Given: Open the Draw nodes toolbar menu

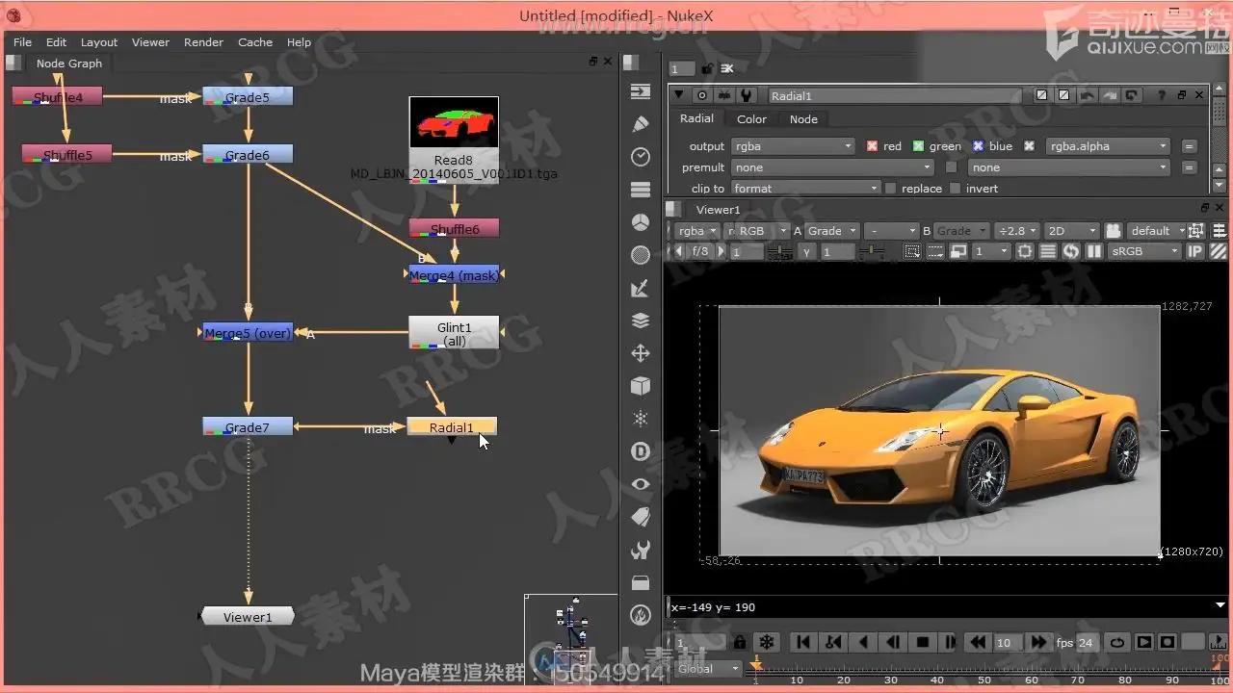Looking at the screenshot, I should pyautogui.click(x=641, y=124).
